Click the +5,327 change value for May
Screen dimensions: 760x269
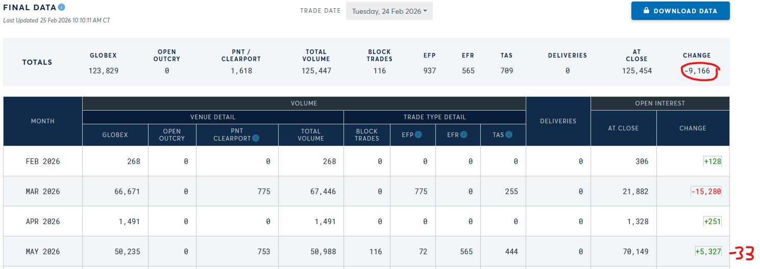(x=708, y=252)
